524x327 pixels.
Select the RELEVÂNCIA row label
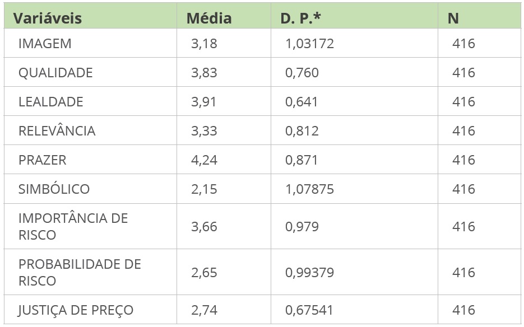coord(57,131)
